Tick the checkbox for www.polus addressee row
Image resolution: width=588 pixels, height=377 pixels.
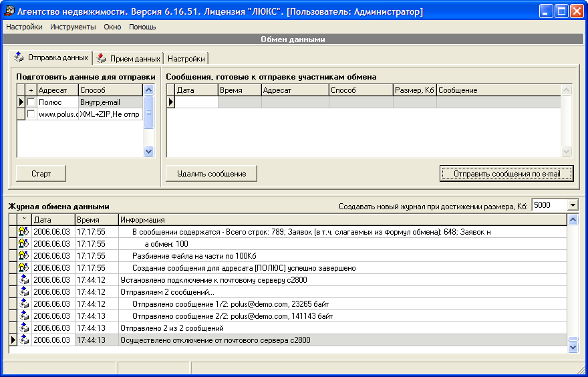click(x=31, y=114)
